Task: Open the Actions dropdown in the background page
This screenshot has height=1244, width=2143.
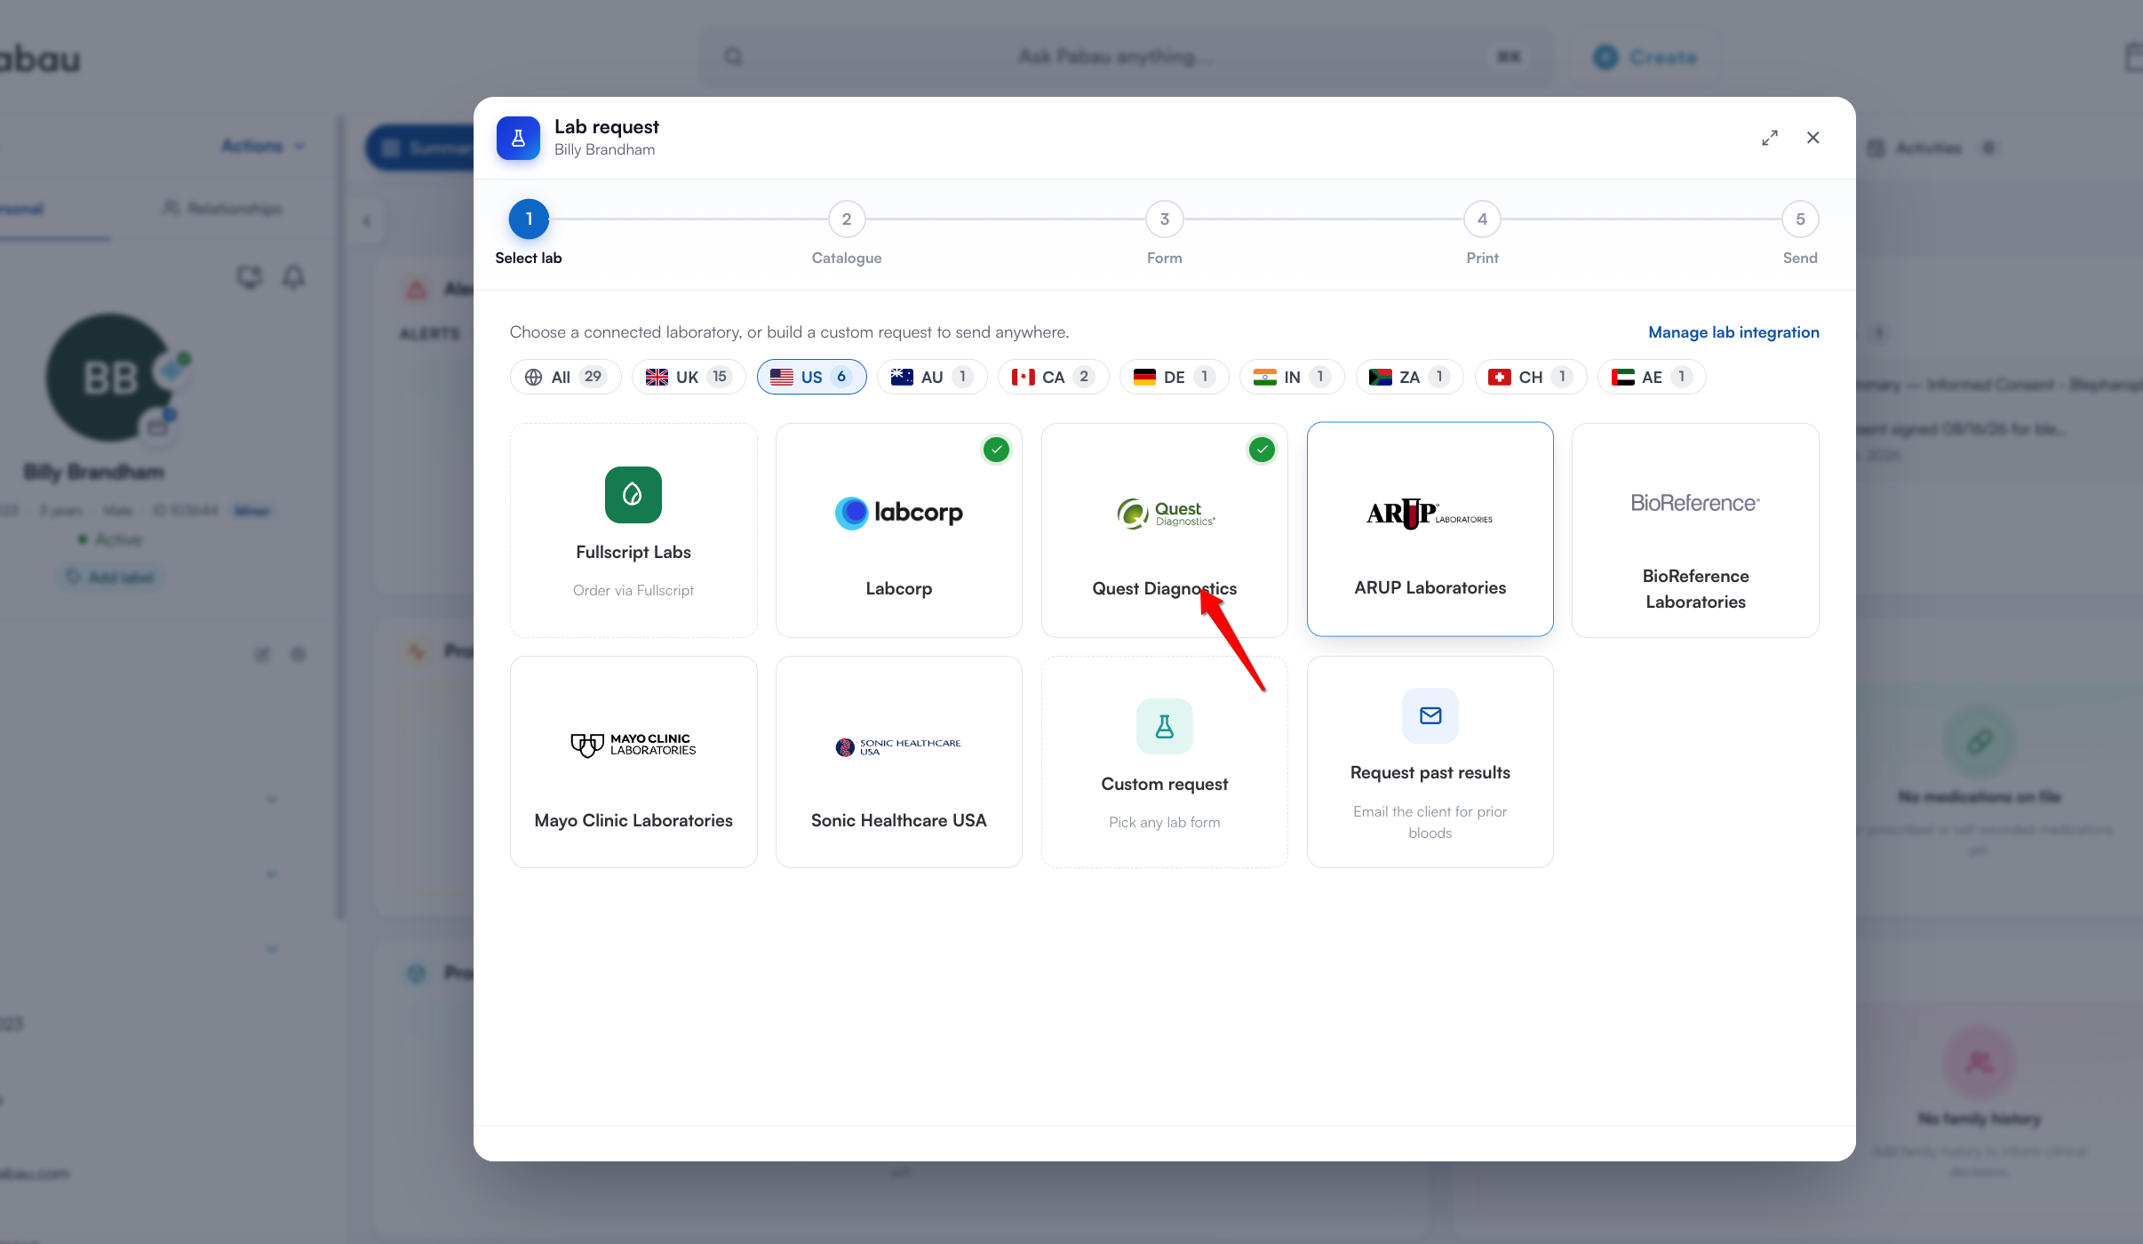Action: [x=263, y=146]
